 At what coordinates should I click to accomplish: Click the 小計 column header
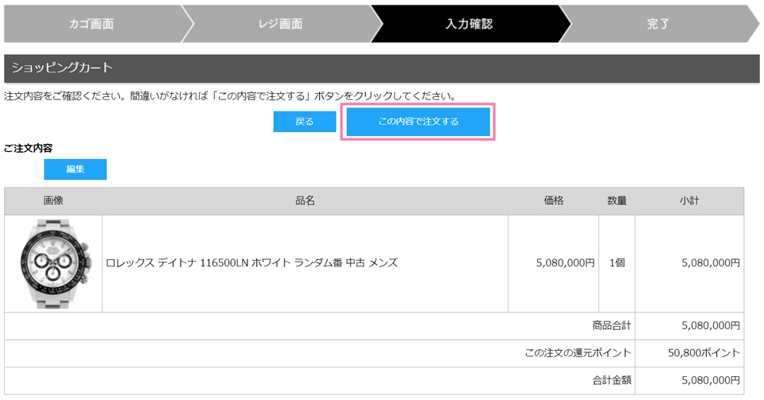(689, 201)
